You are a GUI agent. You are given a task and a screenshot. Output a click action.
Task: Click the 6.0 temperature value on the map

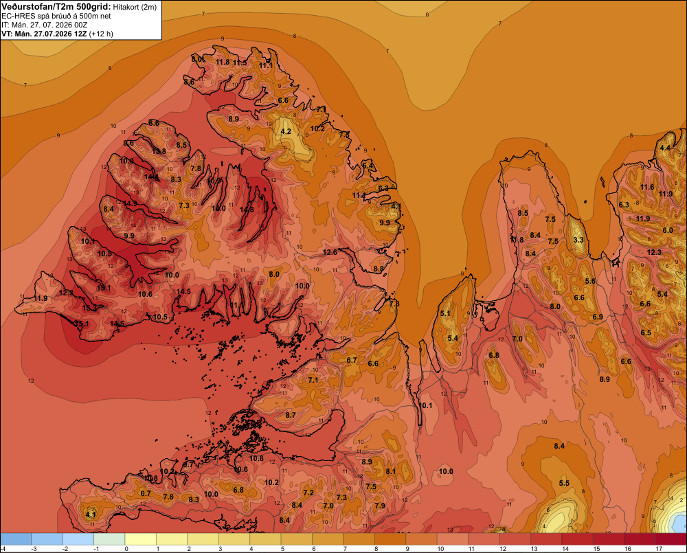[668, 230]
